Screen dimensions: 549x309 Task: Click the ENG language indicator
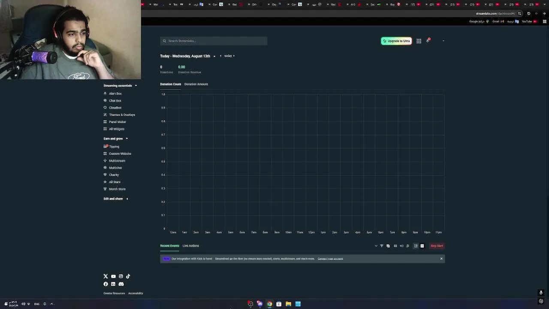pyautogui.click(x=36, y=304)
